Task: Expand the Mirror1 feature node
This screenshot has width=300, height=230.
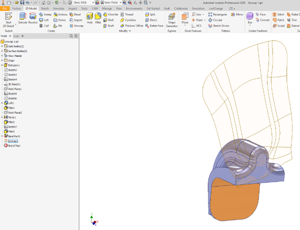Action: click(x=2, y=117)
